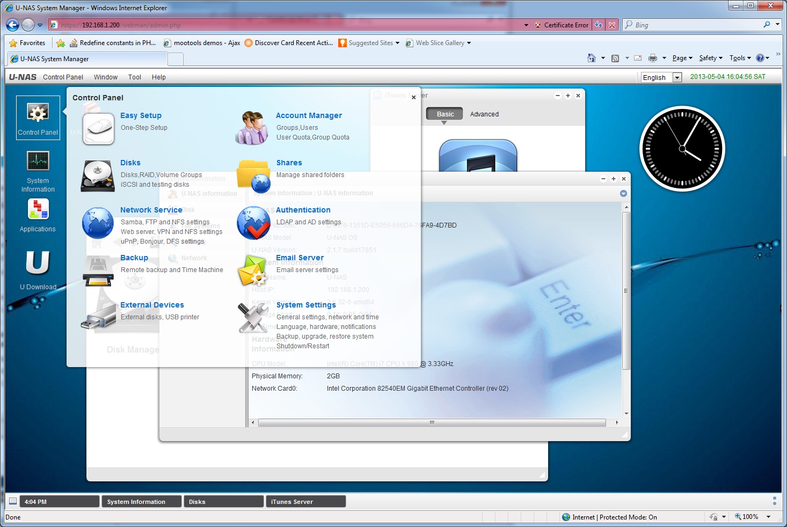Screen dimensions: 787x527
Task: Open the Tool menu
Action: [x=135, y=77]
